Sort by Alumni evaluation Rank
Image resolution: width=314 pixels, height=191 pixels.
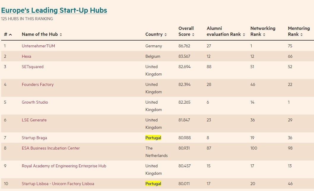pos(244,35)
